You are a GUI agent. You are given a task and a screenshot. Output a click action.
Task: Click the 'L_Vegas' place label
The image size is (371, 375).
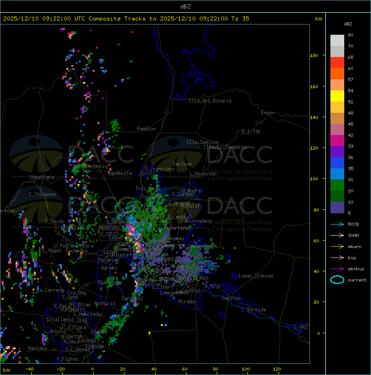pos(52,250)
